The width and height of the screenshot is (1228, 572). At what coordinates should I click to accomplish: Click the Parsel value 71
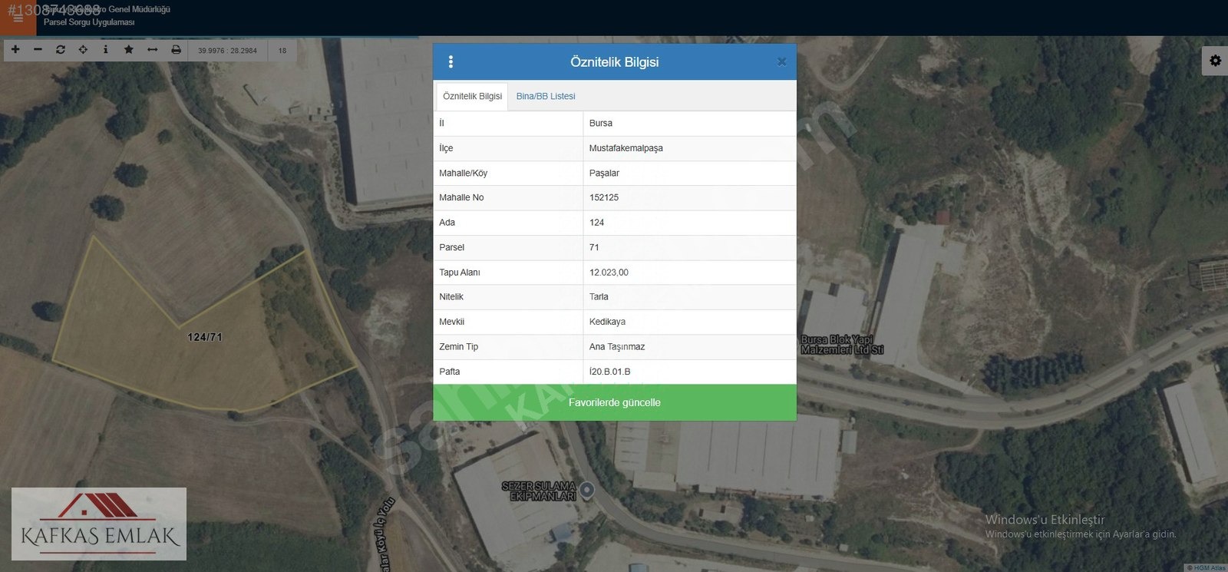coord(594,247)
